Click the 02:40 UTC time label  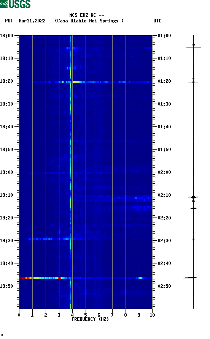pyautogui.click(x=164, y=263)
